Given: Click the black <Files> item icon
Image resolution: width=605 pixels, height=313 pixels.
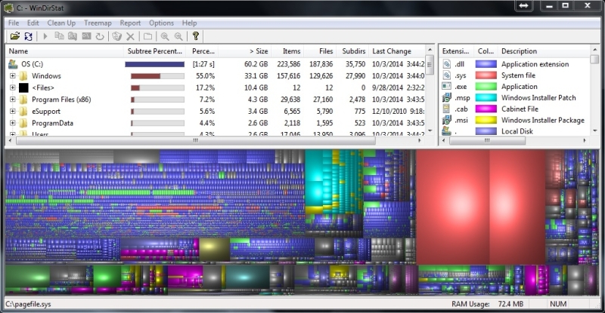Looking at the screenshot, I should [x=23, y=87].
